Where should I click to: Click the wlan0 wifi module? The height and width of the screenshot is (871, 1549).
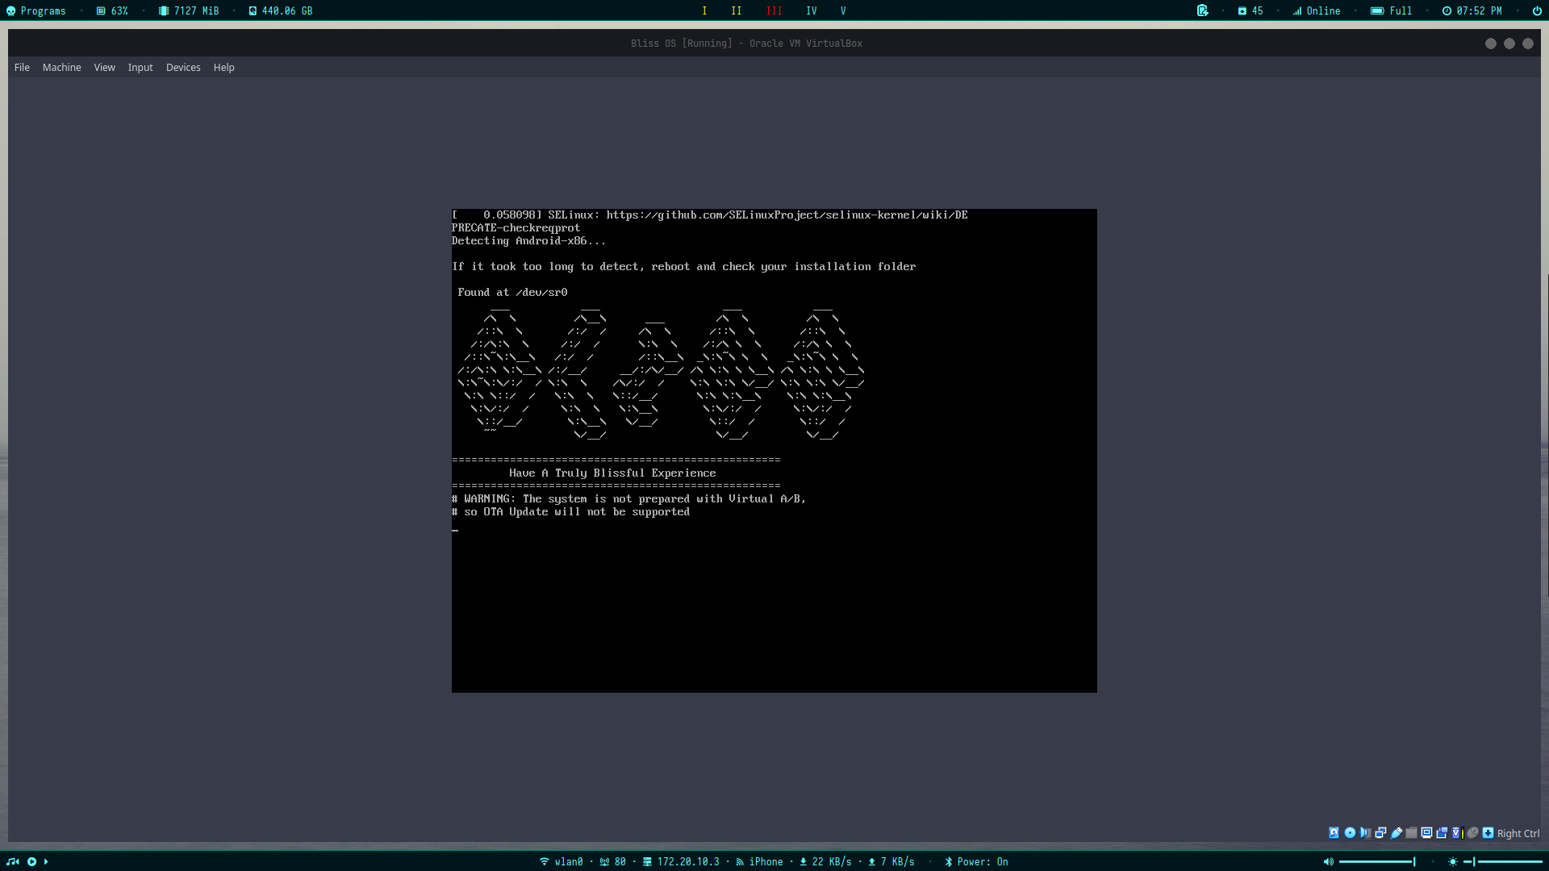coord(562,861)
